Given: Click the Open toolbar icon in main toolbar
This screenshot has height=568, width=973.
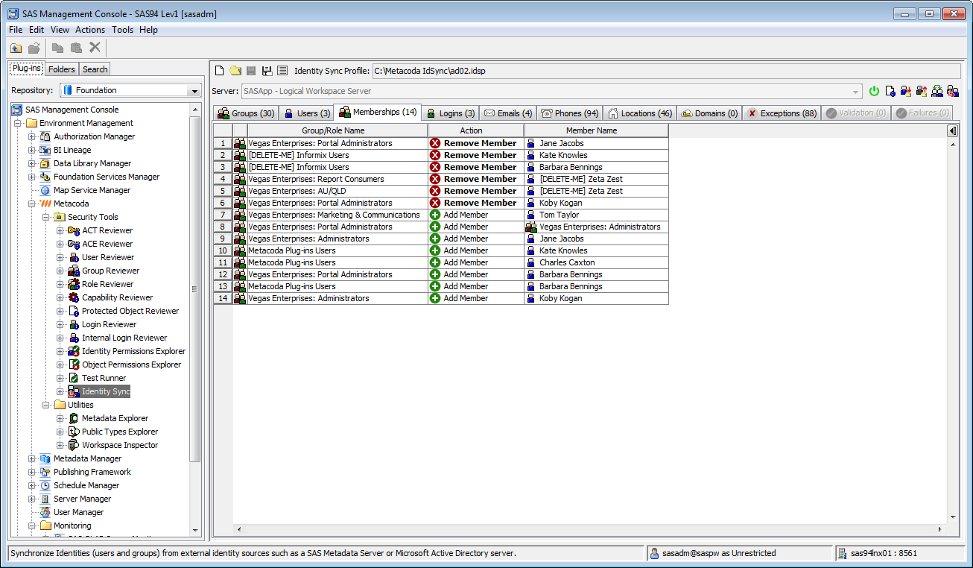Looking at the screenshot, I should (34, 48).
